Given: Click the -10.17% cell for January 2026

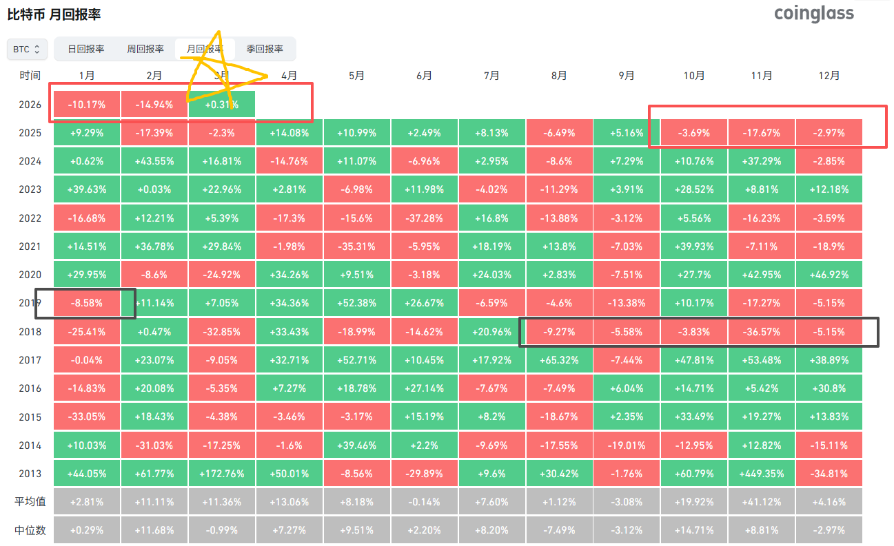Looking at the screenshot, I should point(87,105).
